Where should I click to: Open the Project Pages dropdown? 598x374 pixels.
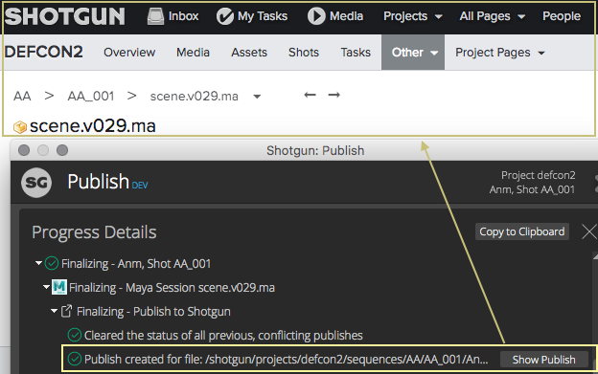click(499, 52)
